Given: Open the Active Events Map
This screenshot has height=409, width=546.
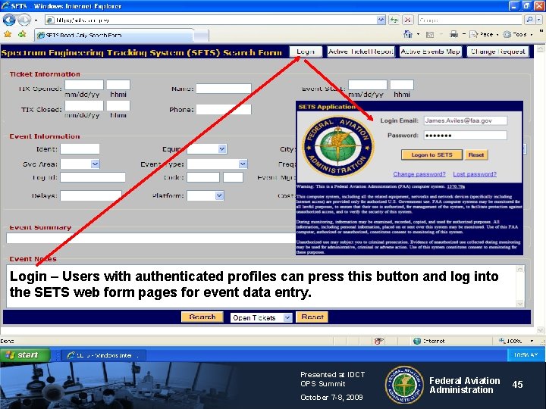Looking at the screenshot, I should (x=431, y=52).
